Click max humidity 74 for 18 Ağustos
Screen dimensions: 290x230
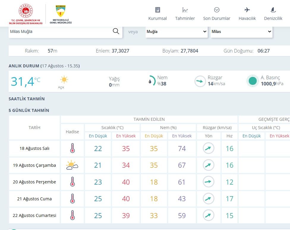pos(182,148)
